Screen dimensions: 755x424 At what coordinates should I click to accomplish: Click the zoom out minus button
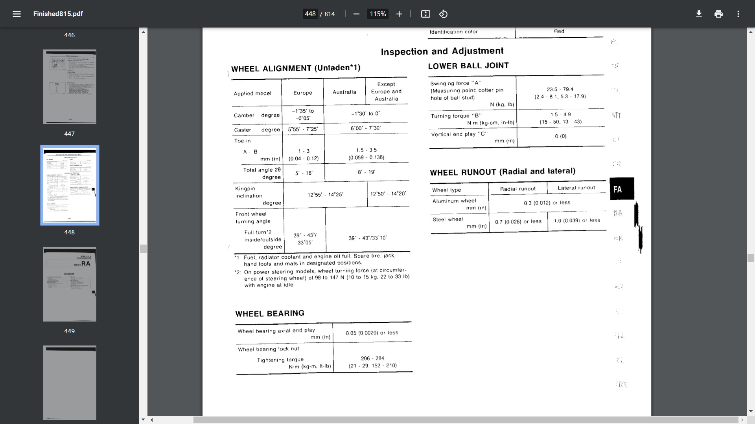[356, 14]
